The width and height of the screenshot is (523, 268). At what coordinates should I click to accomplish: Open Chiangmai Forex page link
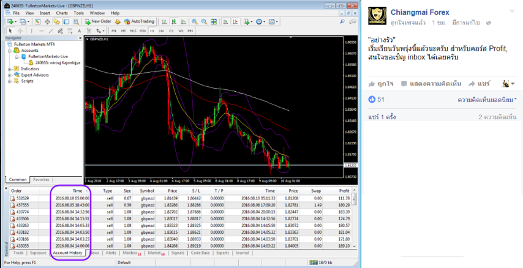pyautogui.click(x=420, y=12)
